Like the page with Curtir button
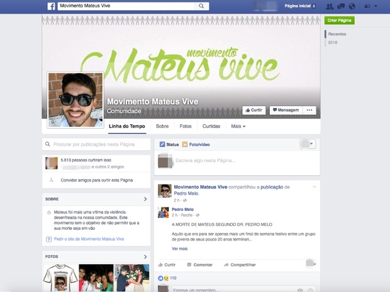Image resolution: width=390 pixels, height=292 pixels. pyautogui.click(x=253, y=110)
